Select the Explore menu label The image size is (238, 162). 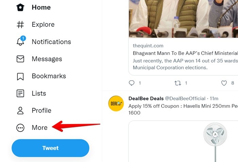[43, 25]
